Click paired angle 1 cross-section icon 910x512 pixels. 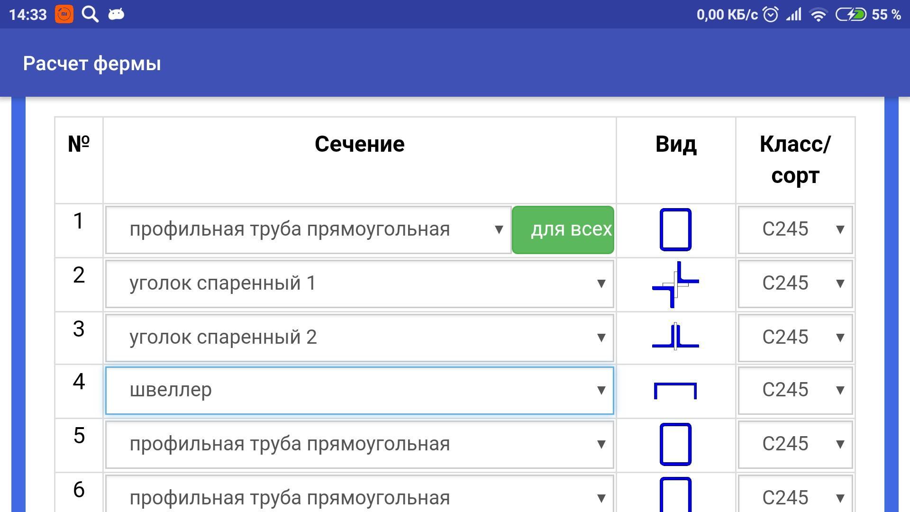[675, 284]
